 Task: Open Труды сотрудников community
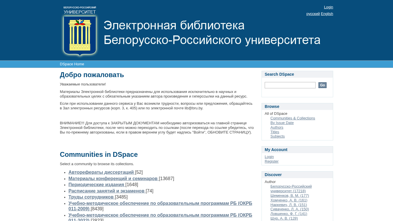[92, 197]
